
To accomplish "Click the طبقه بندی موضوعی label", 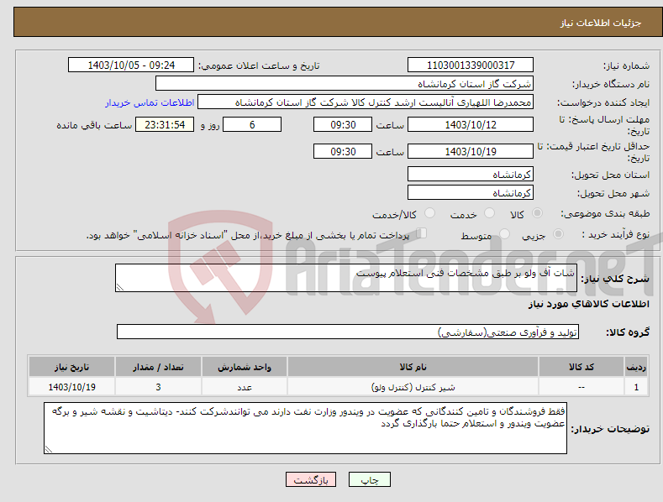I will [605, 214].
